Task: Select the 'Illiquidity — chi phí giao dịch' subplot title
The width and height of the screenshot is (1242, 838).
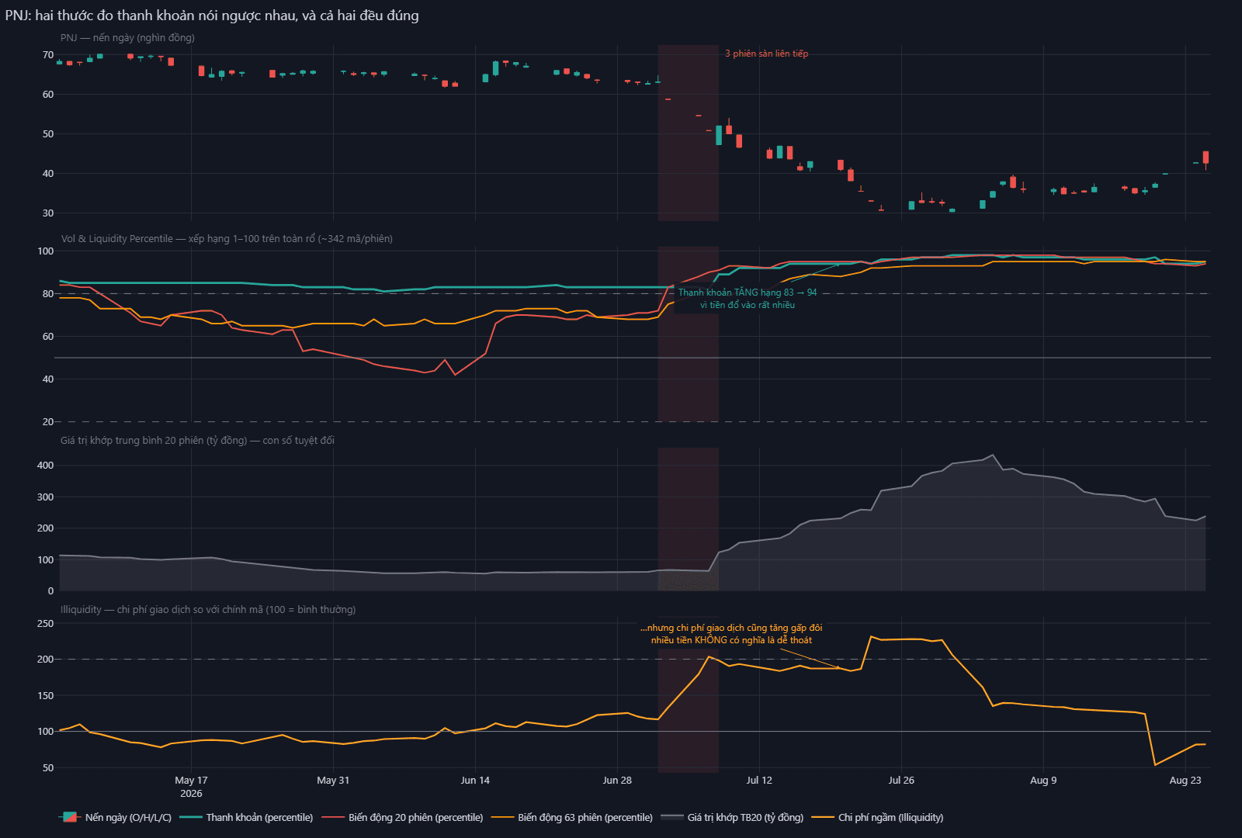Action: 208,609
